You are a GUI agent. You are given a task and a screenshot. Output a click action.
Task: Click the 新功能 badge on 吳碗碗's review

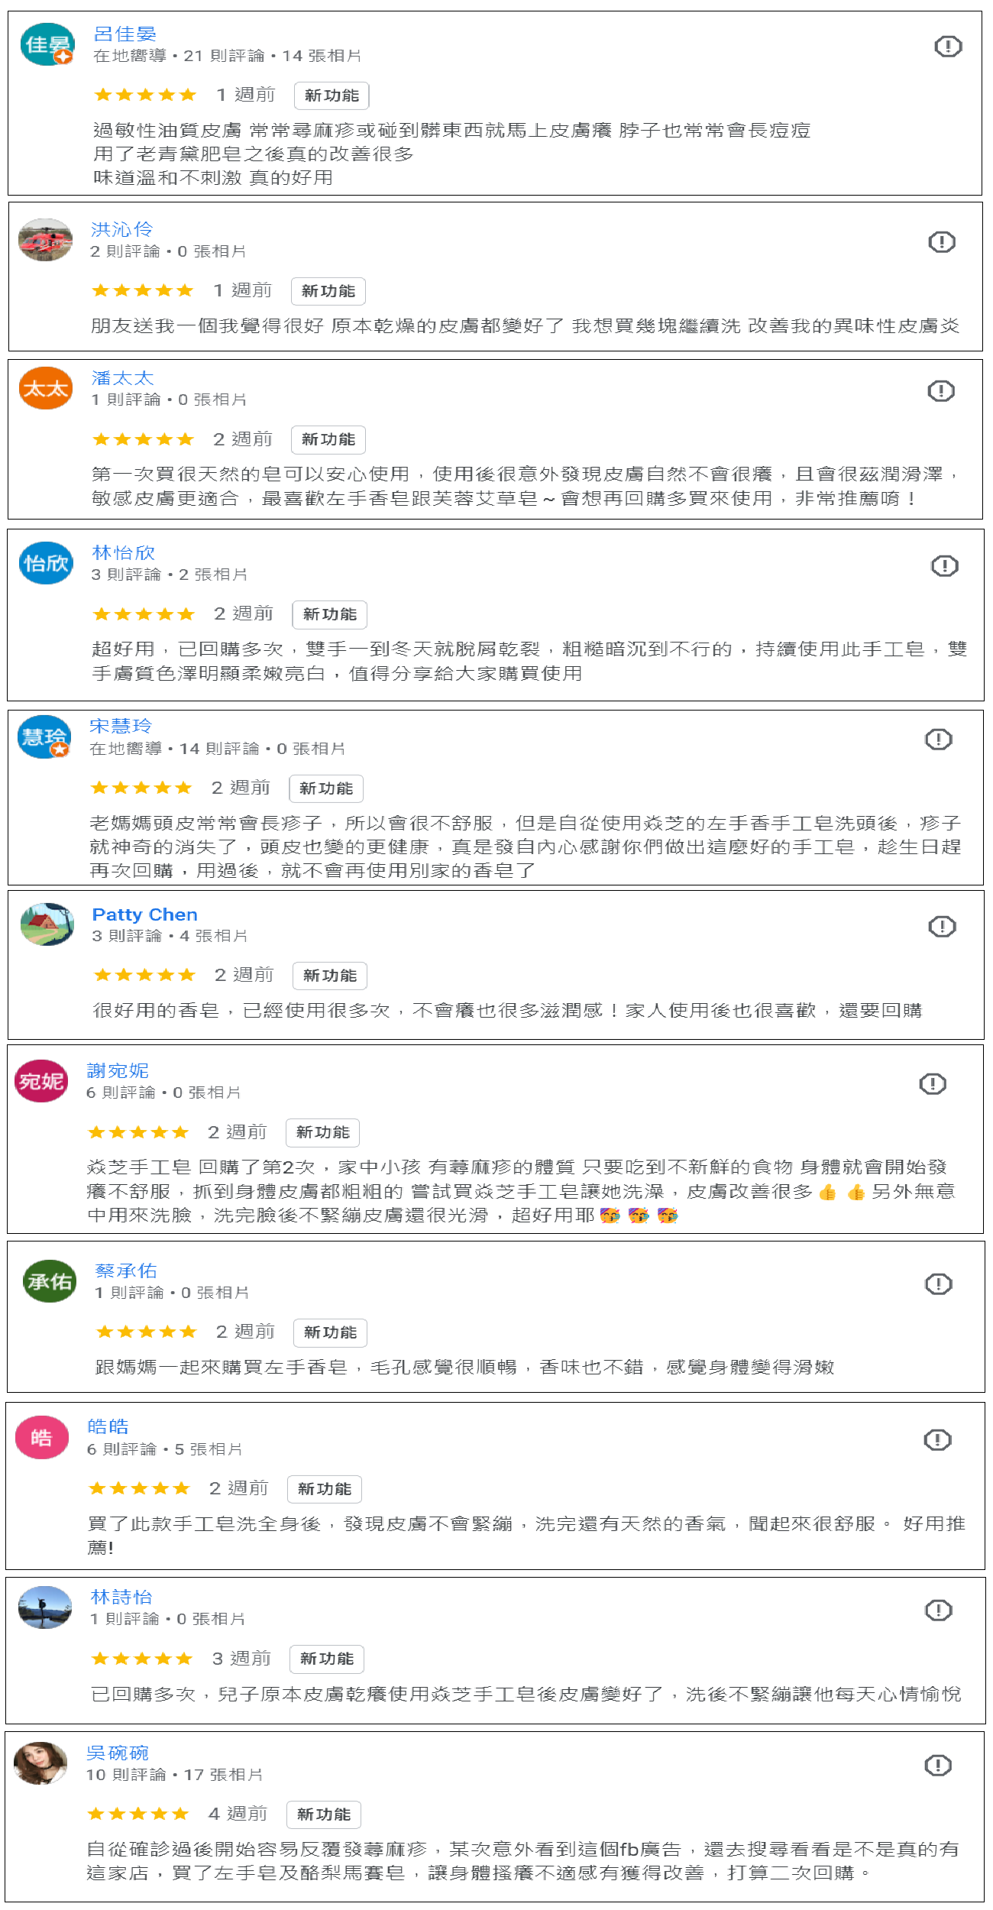click(324, 1814)
